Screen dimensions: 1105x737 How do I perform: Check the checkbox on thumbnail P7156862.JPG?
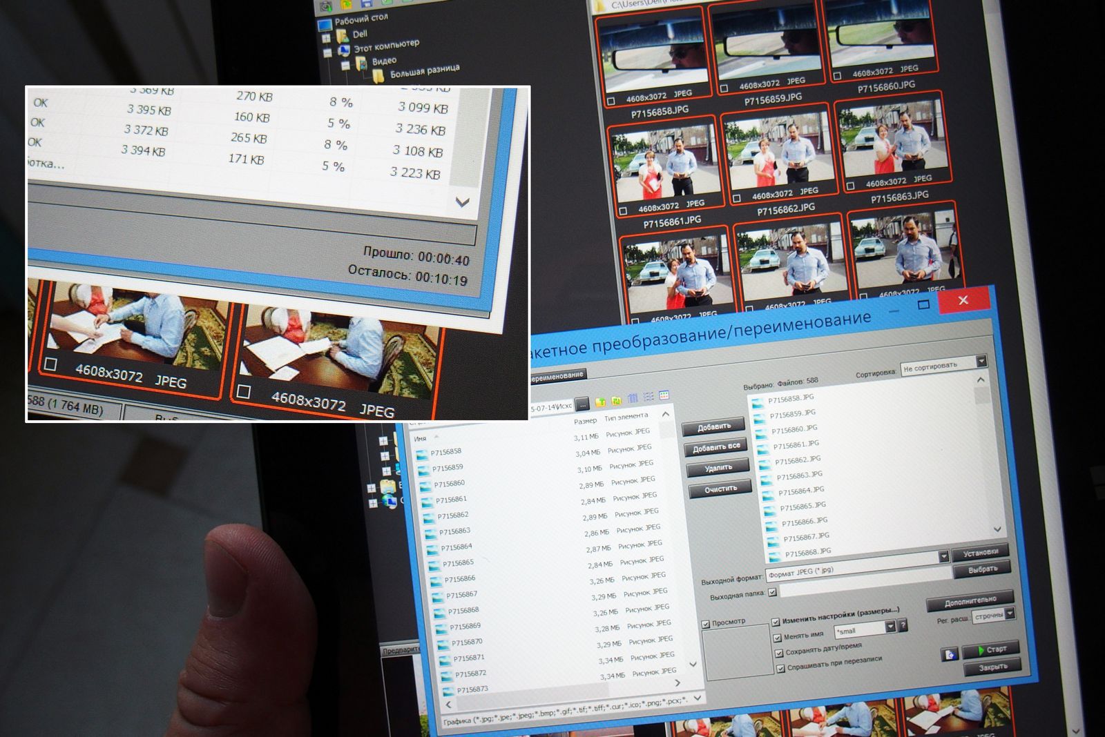click(737, 199)
